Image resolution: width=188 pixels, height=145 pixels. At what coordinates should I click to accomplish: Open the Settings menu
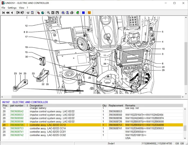tap(12, 8)
